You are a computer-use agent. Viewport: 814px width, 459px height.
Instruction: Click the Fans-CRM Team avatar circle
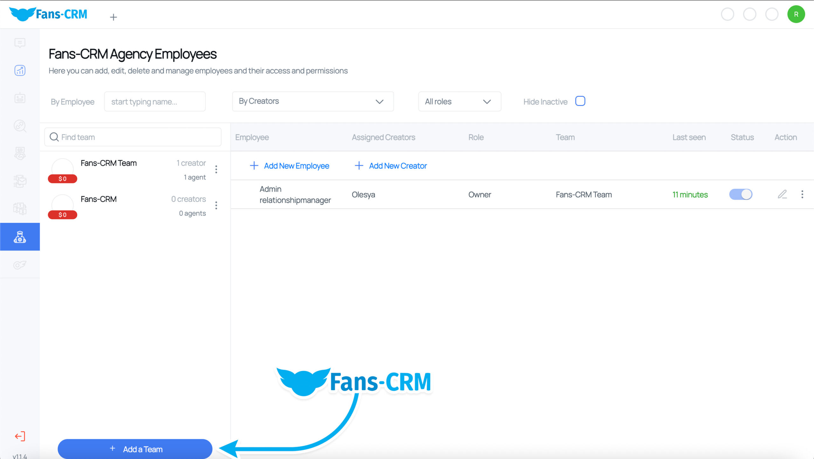point(63,168)
